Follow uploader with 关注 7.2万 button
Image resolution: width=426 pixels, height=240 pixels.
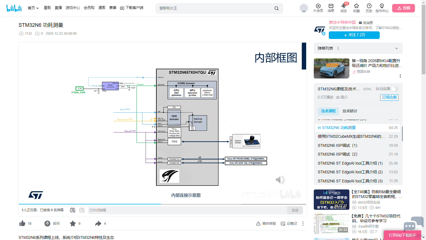[x=354, y=35]
